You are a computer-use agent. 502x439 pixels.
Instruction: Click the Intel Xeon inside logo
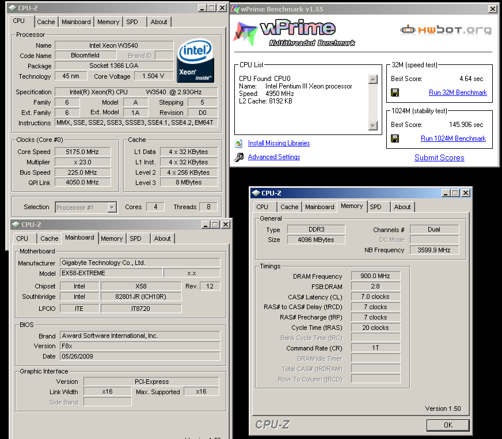(x=195, y=61)
